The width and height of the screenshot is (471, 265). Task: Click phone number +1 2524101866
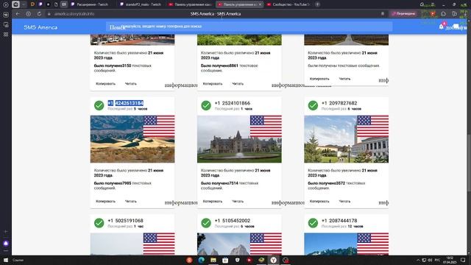tap(233, 103)
